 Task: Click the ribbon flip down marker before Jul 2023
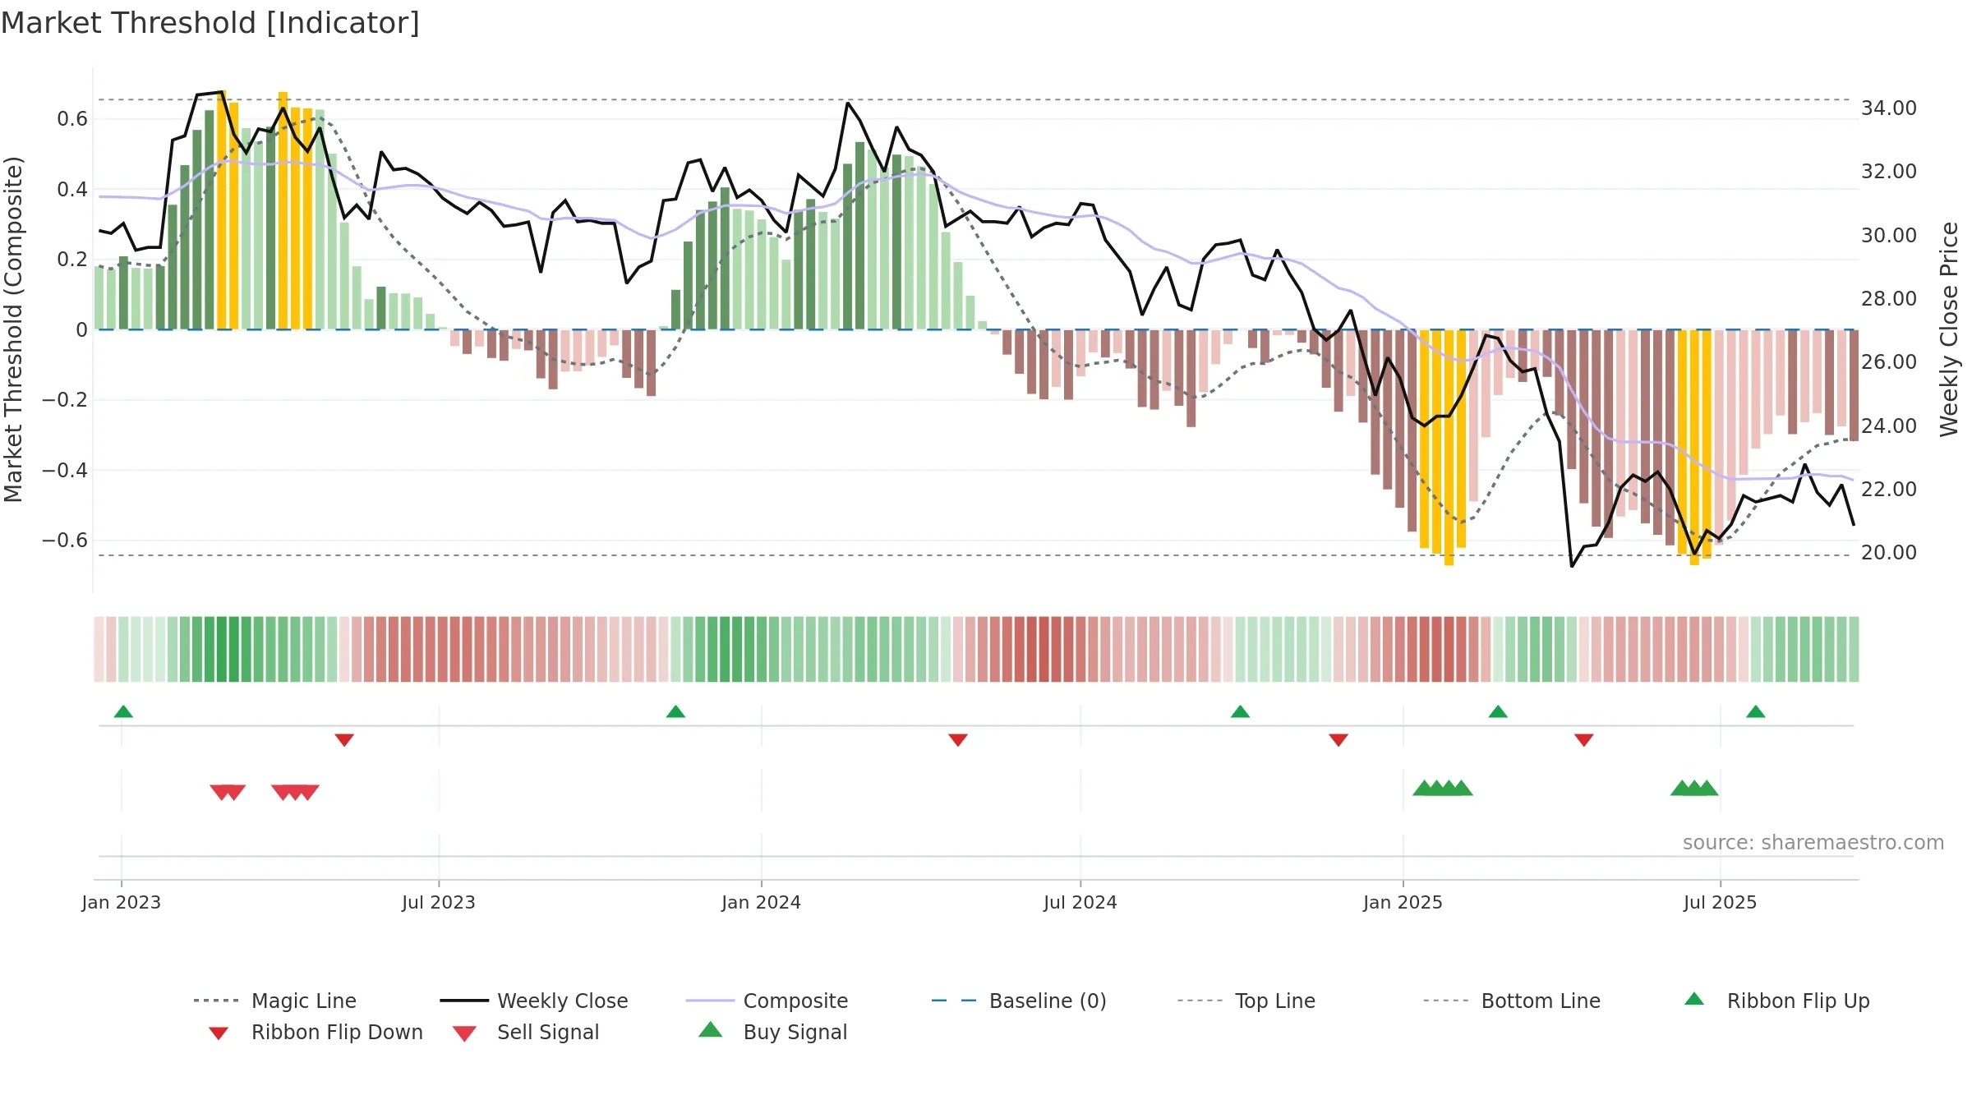[x=344, y=740]
